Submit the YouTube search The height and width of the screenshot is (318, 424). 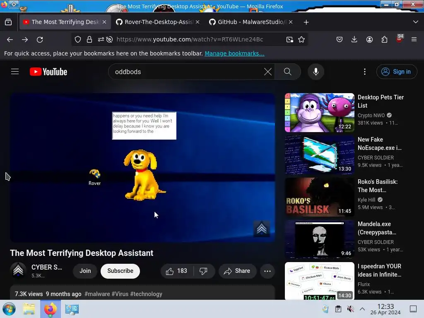[x=288, y=72]
